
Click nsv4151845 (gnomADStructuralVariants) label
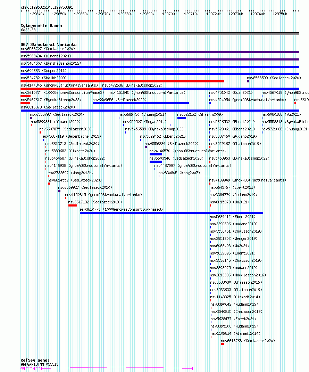point(147,92)
